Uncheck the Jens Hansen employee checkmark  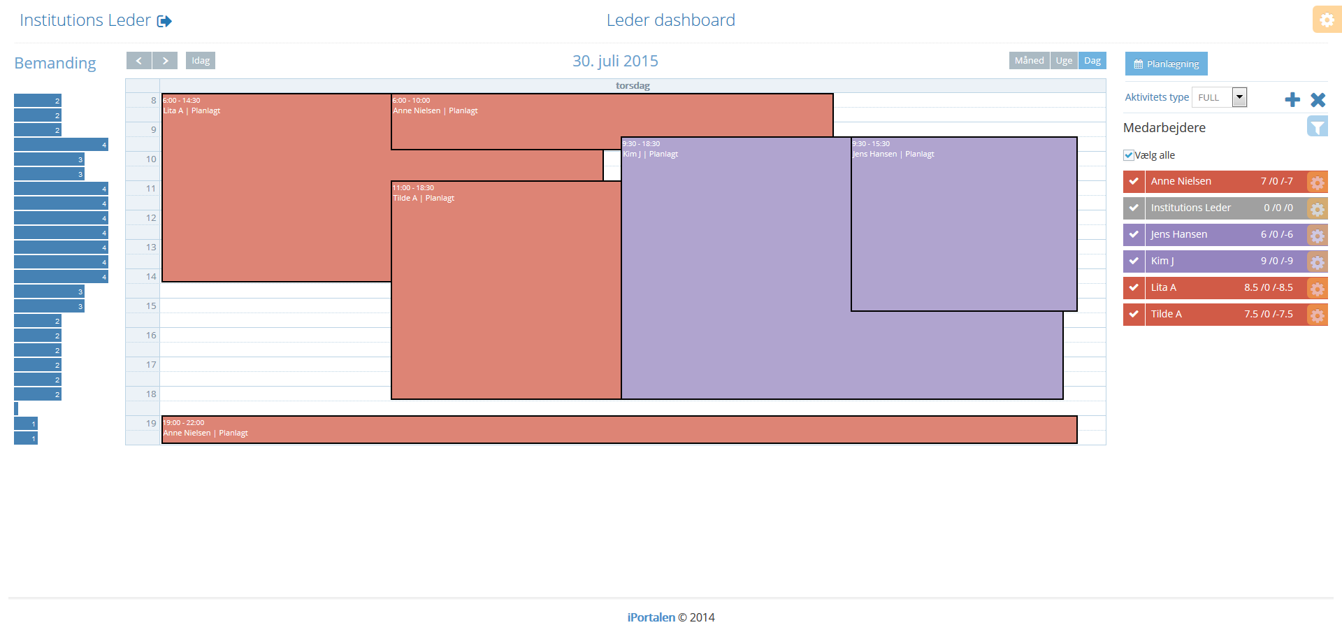click(1134, 234)
